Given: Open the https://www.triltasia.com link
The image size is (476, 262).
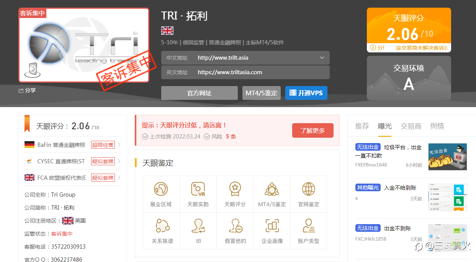Looking at the screenshot, I should [230, 72].
